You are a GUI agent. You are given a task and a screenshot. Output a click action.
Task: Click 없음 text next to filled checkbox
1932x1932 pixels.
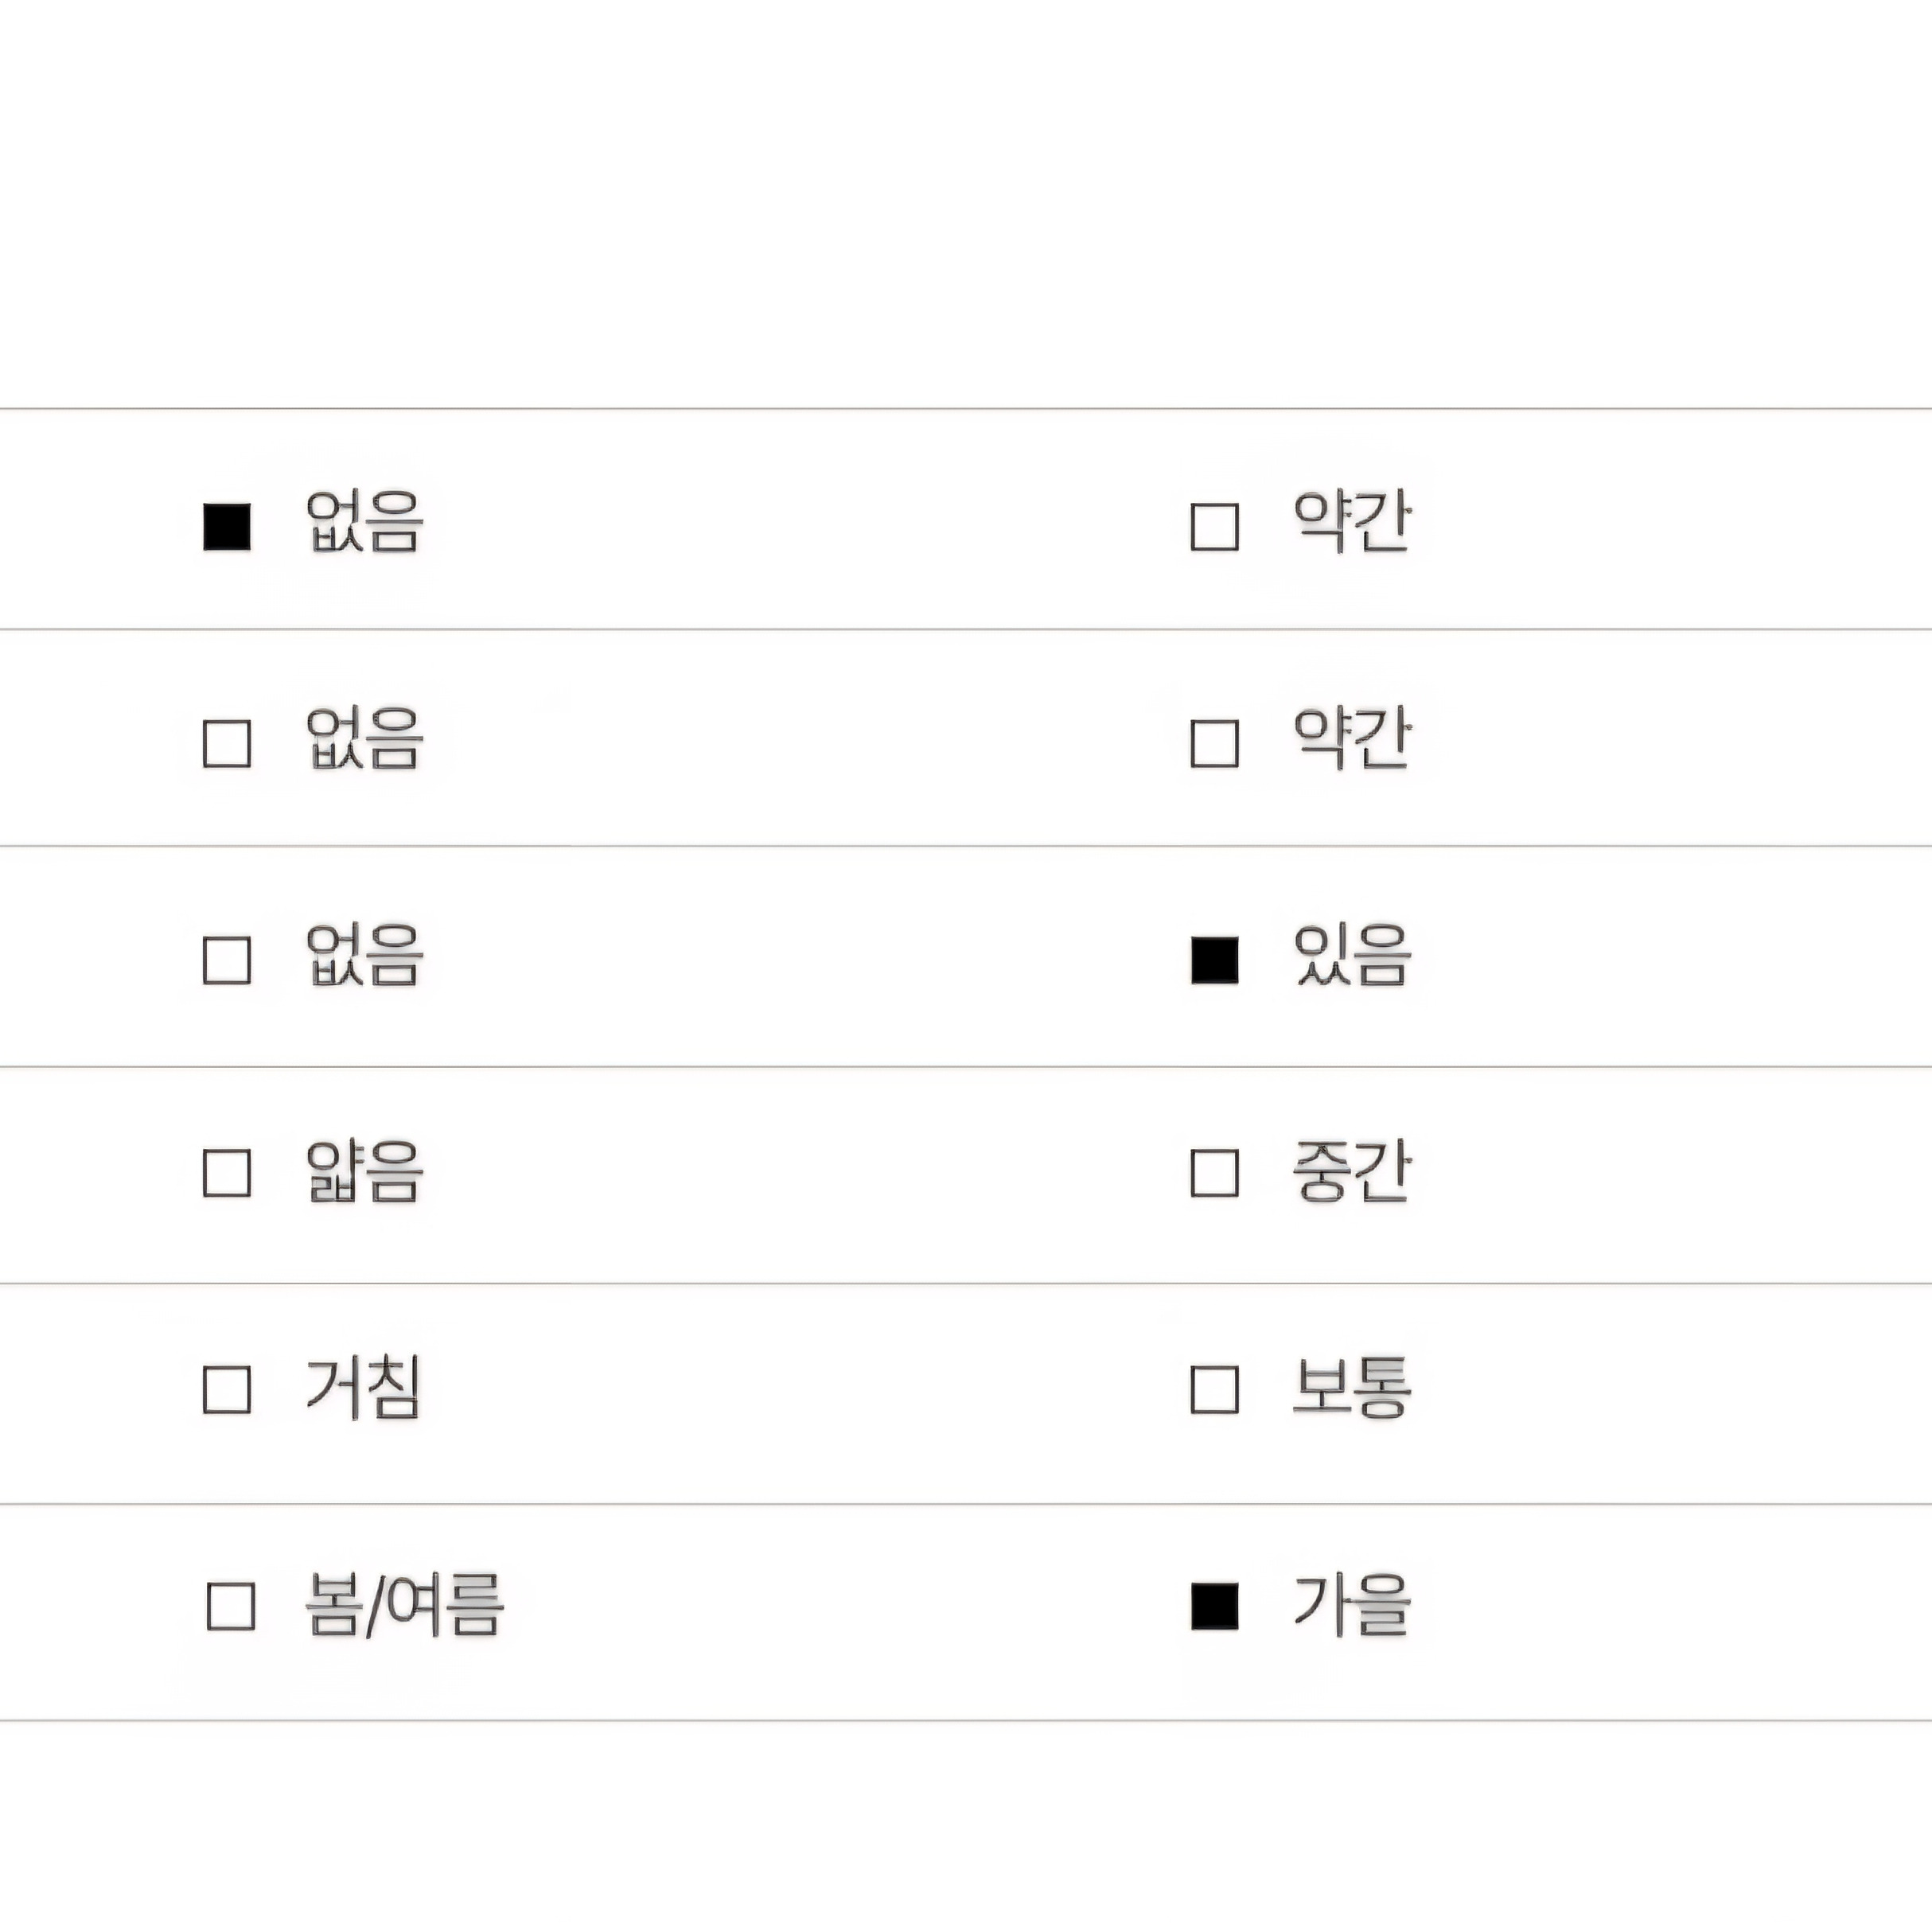pos(364,522)
